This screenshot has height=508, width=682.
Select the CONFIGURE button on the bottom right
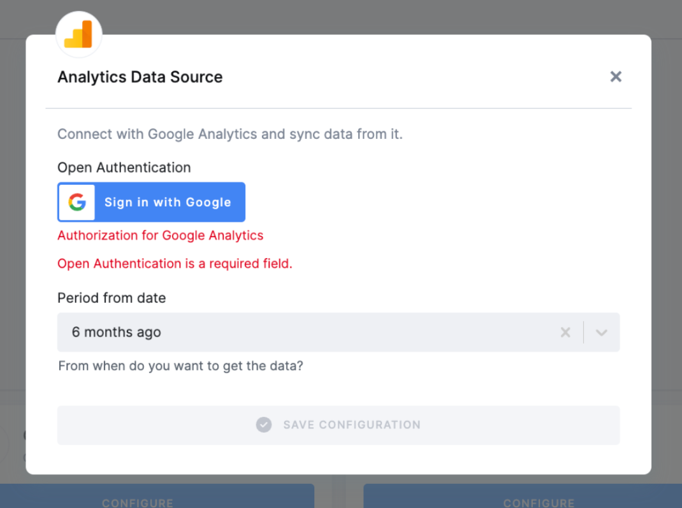coord(539,502)
